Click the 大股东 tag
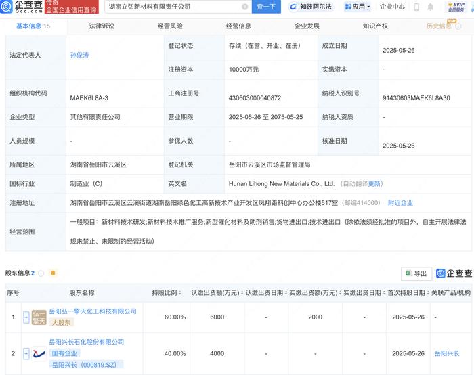This screenshot has width=474, height=375. [x=62, y=323]
